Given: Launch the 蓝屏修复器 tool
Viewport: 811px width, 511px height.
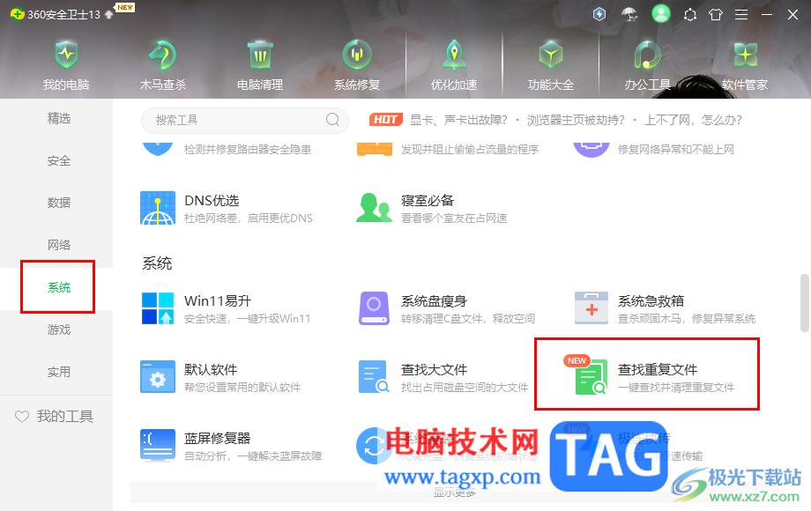Looking at the screenshot, I should pyautogui.click(x=231, y=446).
